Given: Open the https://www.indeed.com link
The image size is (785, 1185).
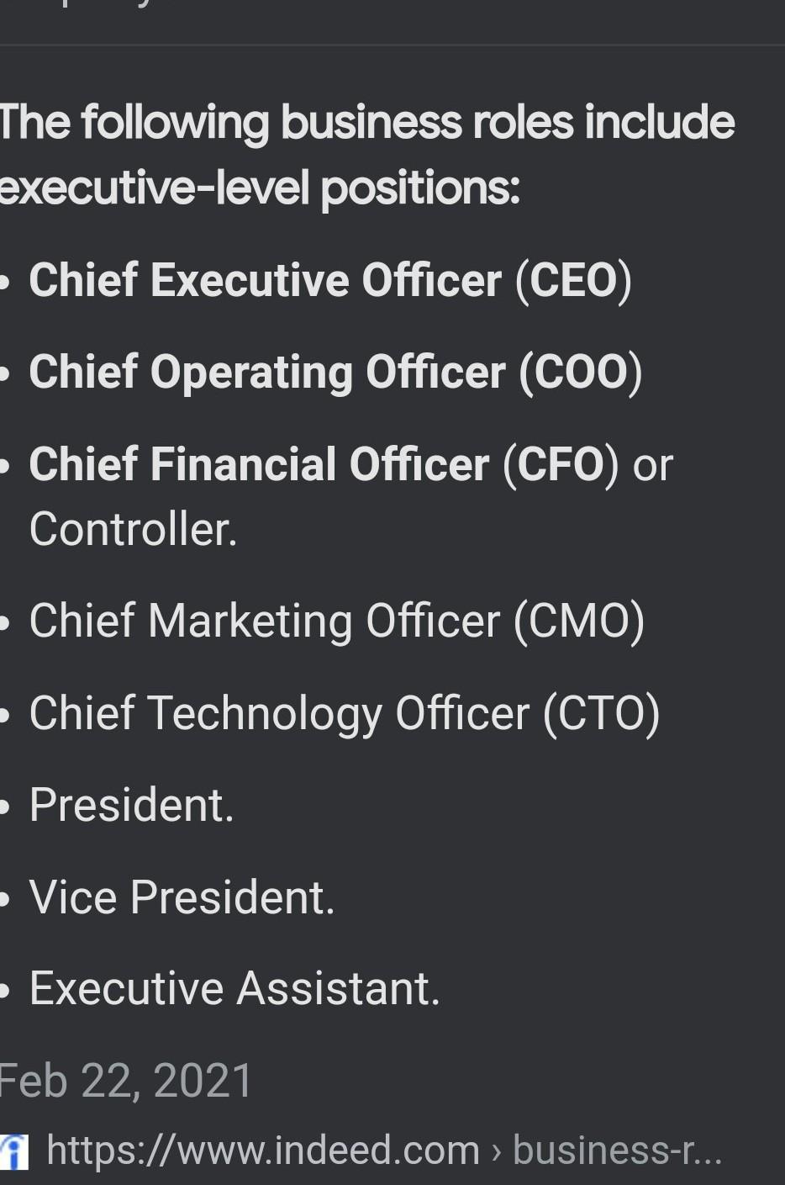Looking at the screenshot, I should (262, 1150).
